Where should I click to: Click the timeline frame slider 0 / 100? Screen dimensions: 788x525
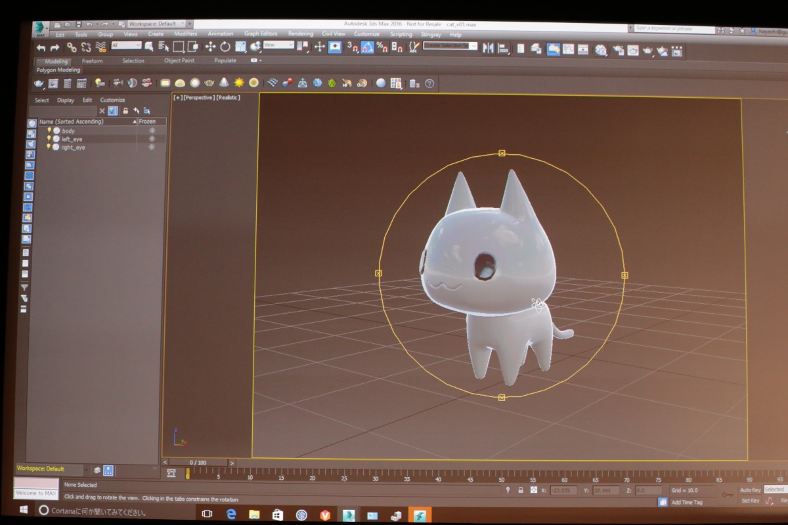click(198, 463)
